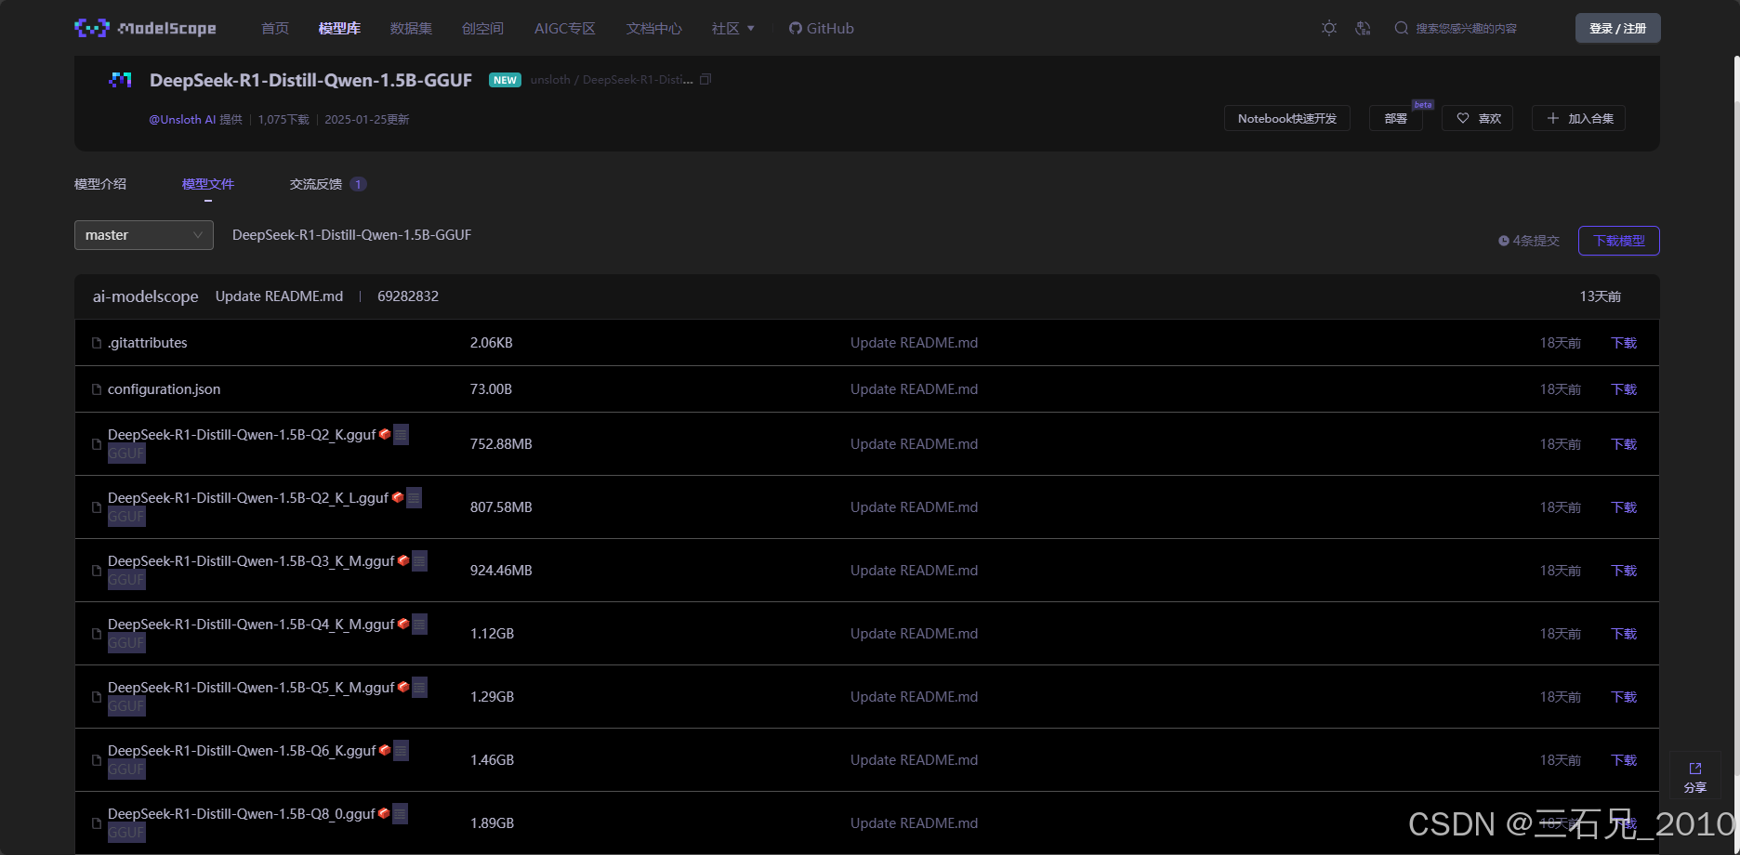Viewport: 1740px width, 855px height.
Task: Open file details icon for Q8_0.gguf
Action: pos(401,813)
